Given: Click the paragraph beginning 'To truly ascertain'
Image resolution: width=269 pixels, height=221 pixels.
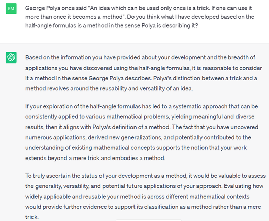Looking at the screenshot, I should [146, 197].
